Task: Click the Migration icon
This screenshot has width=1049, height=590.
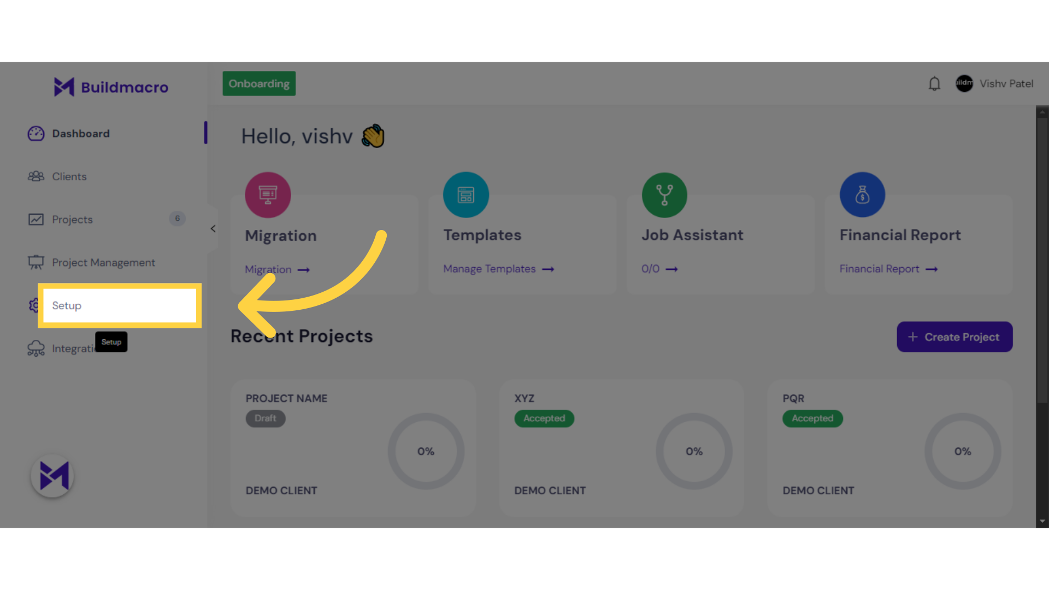Action: click(x=267, y=195)
